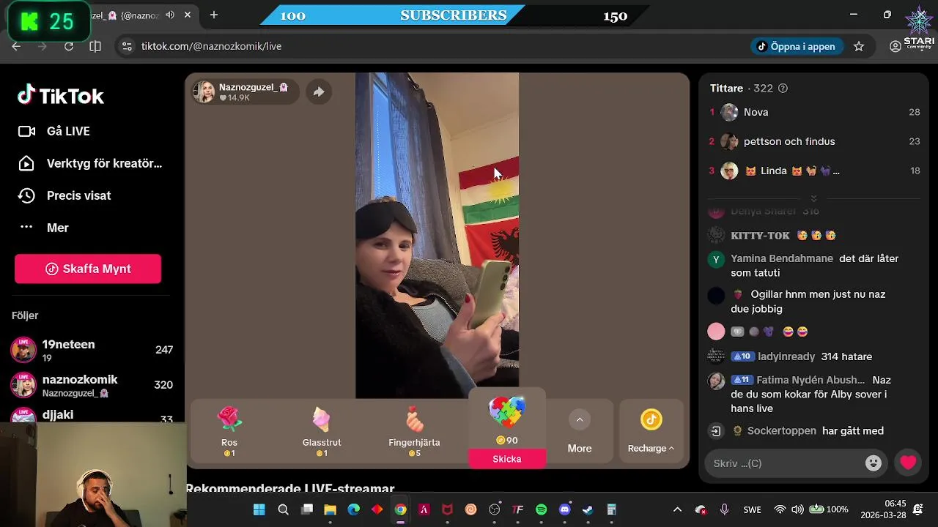
Task: Click the address bar URL
Action: coord(211,46)
